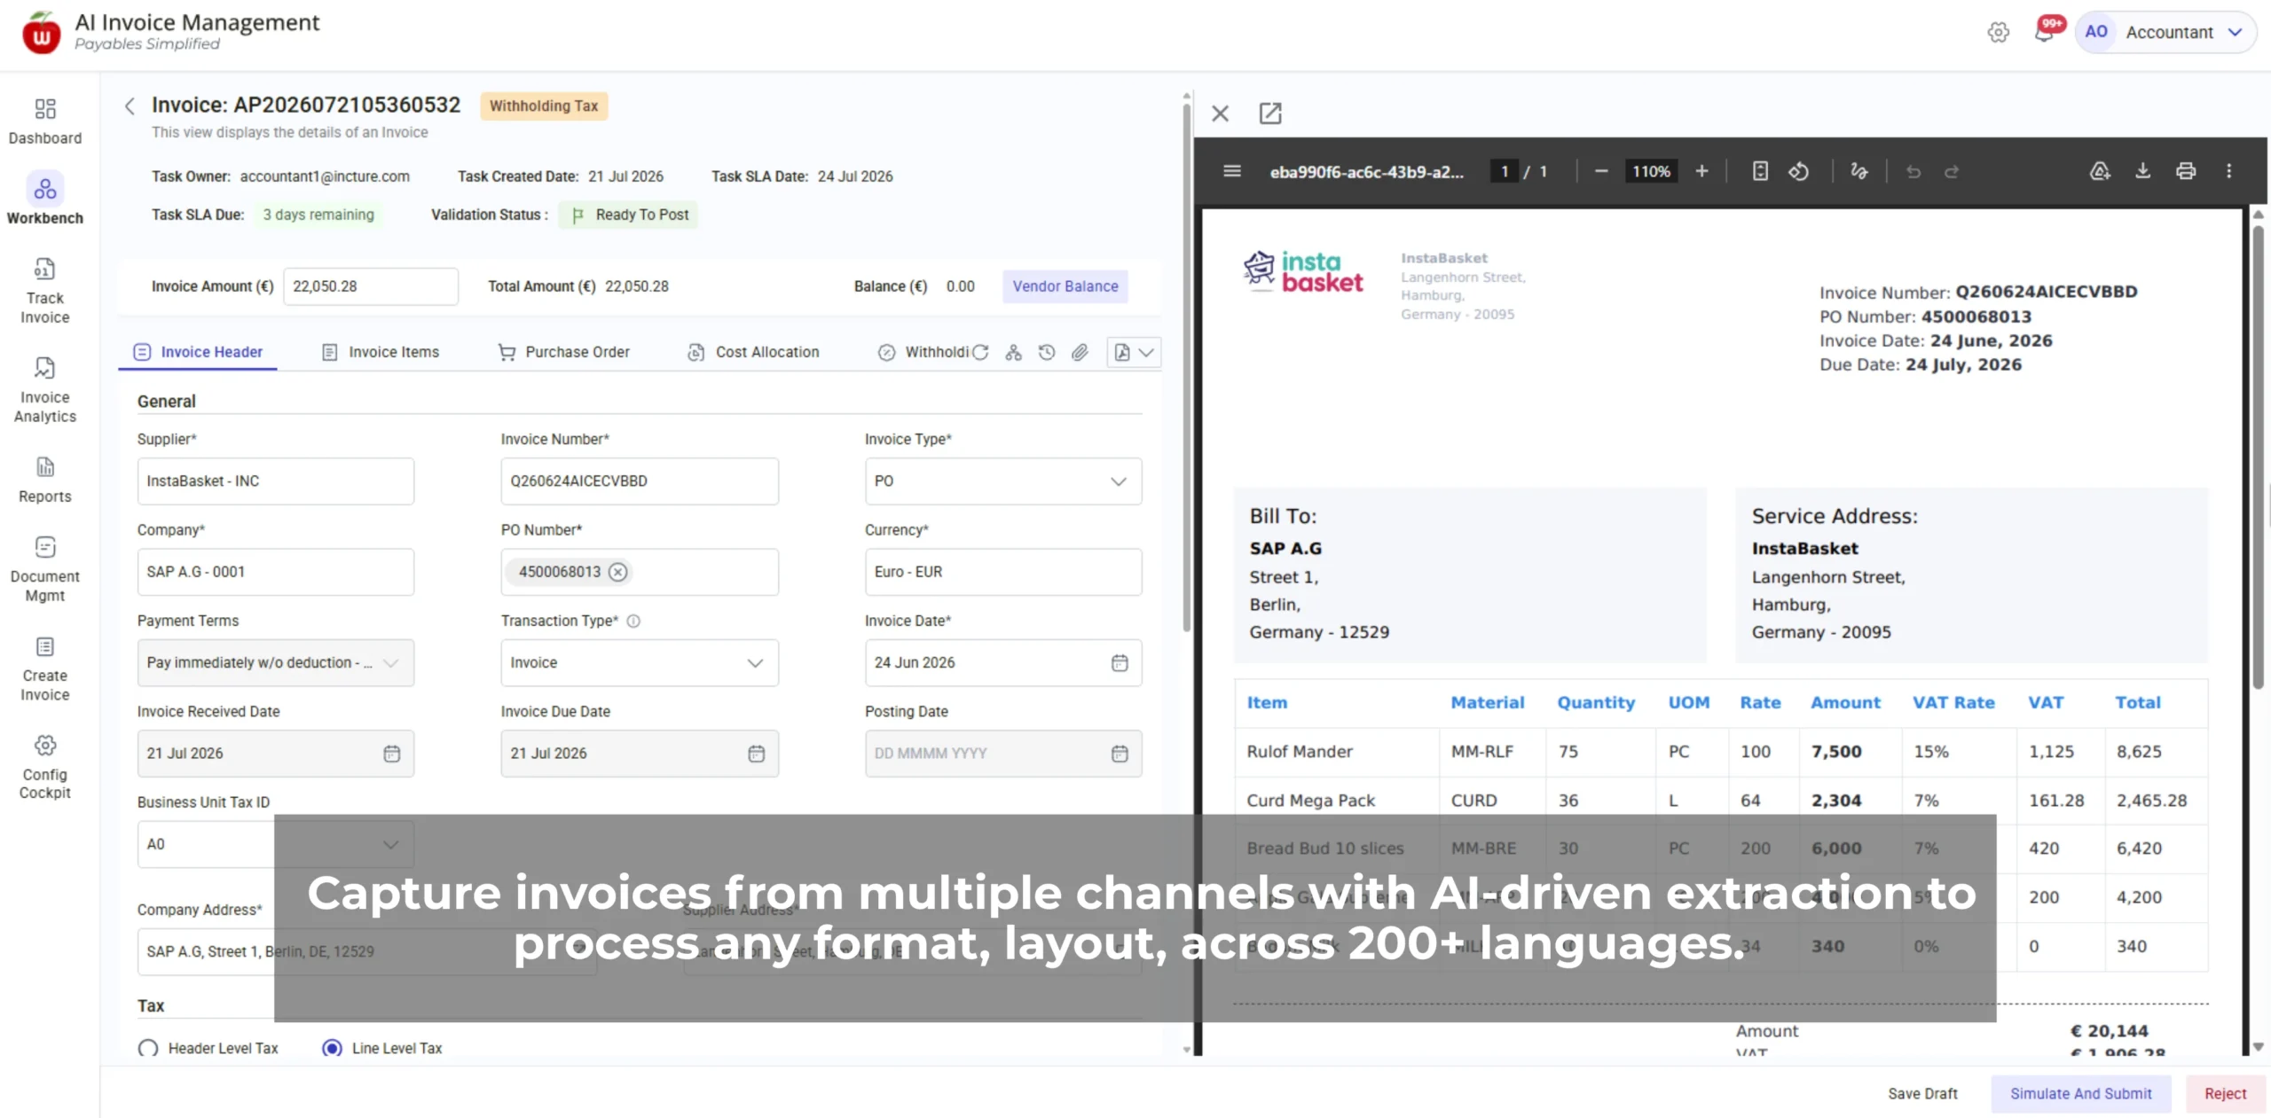Open the Posting Date calendar picker

pyautogui.click(x=1120, y=753)
